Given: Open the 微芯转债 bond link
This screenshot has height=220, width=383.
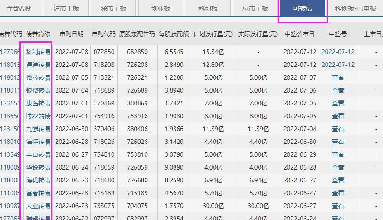Looking at the screenshot, I should (x=38, y=77).
